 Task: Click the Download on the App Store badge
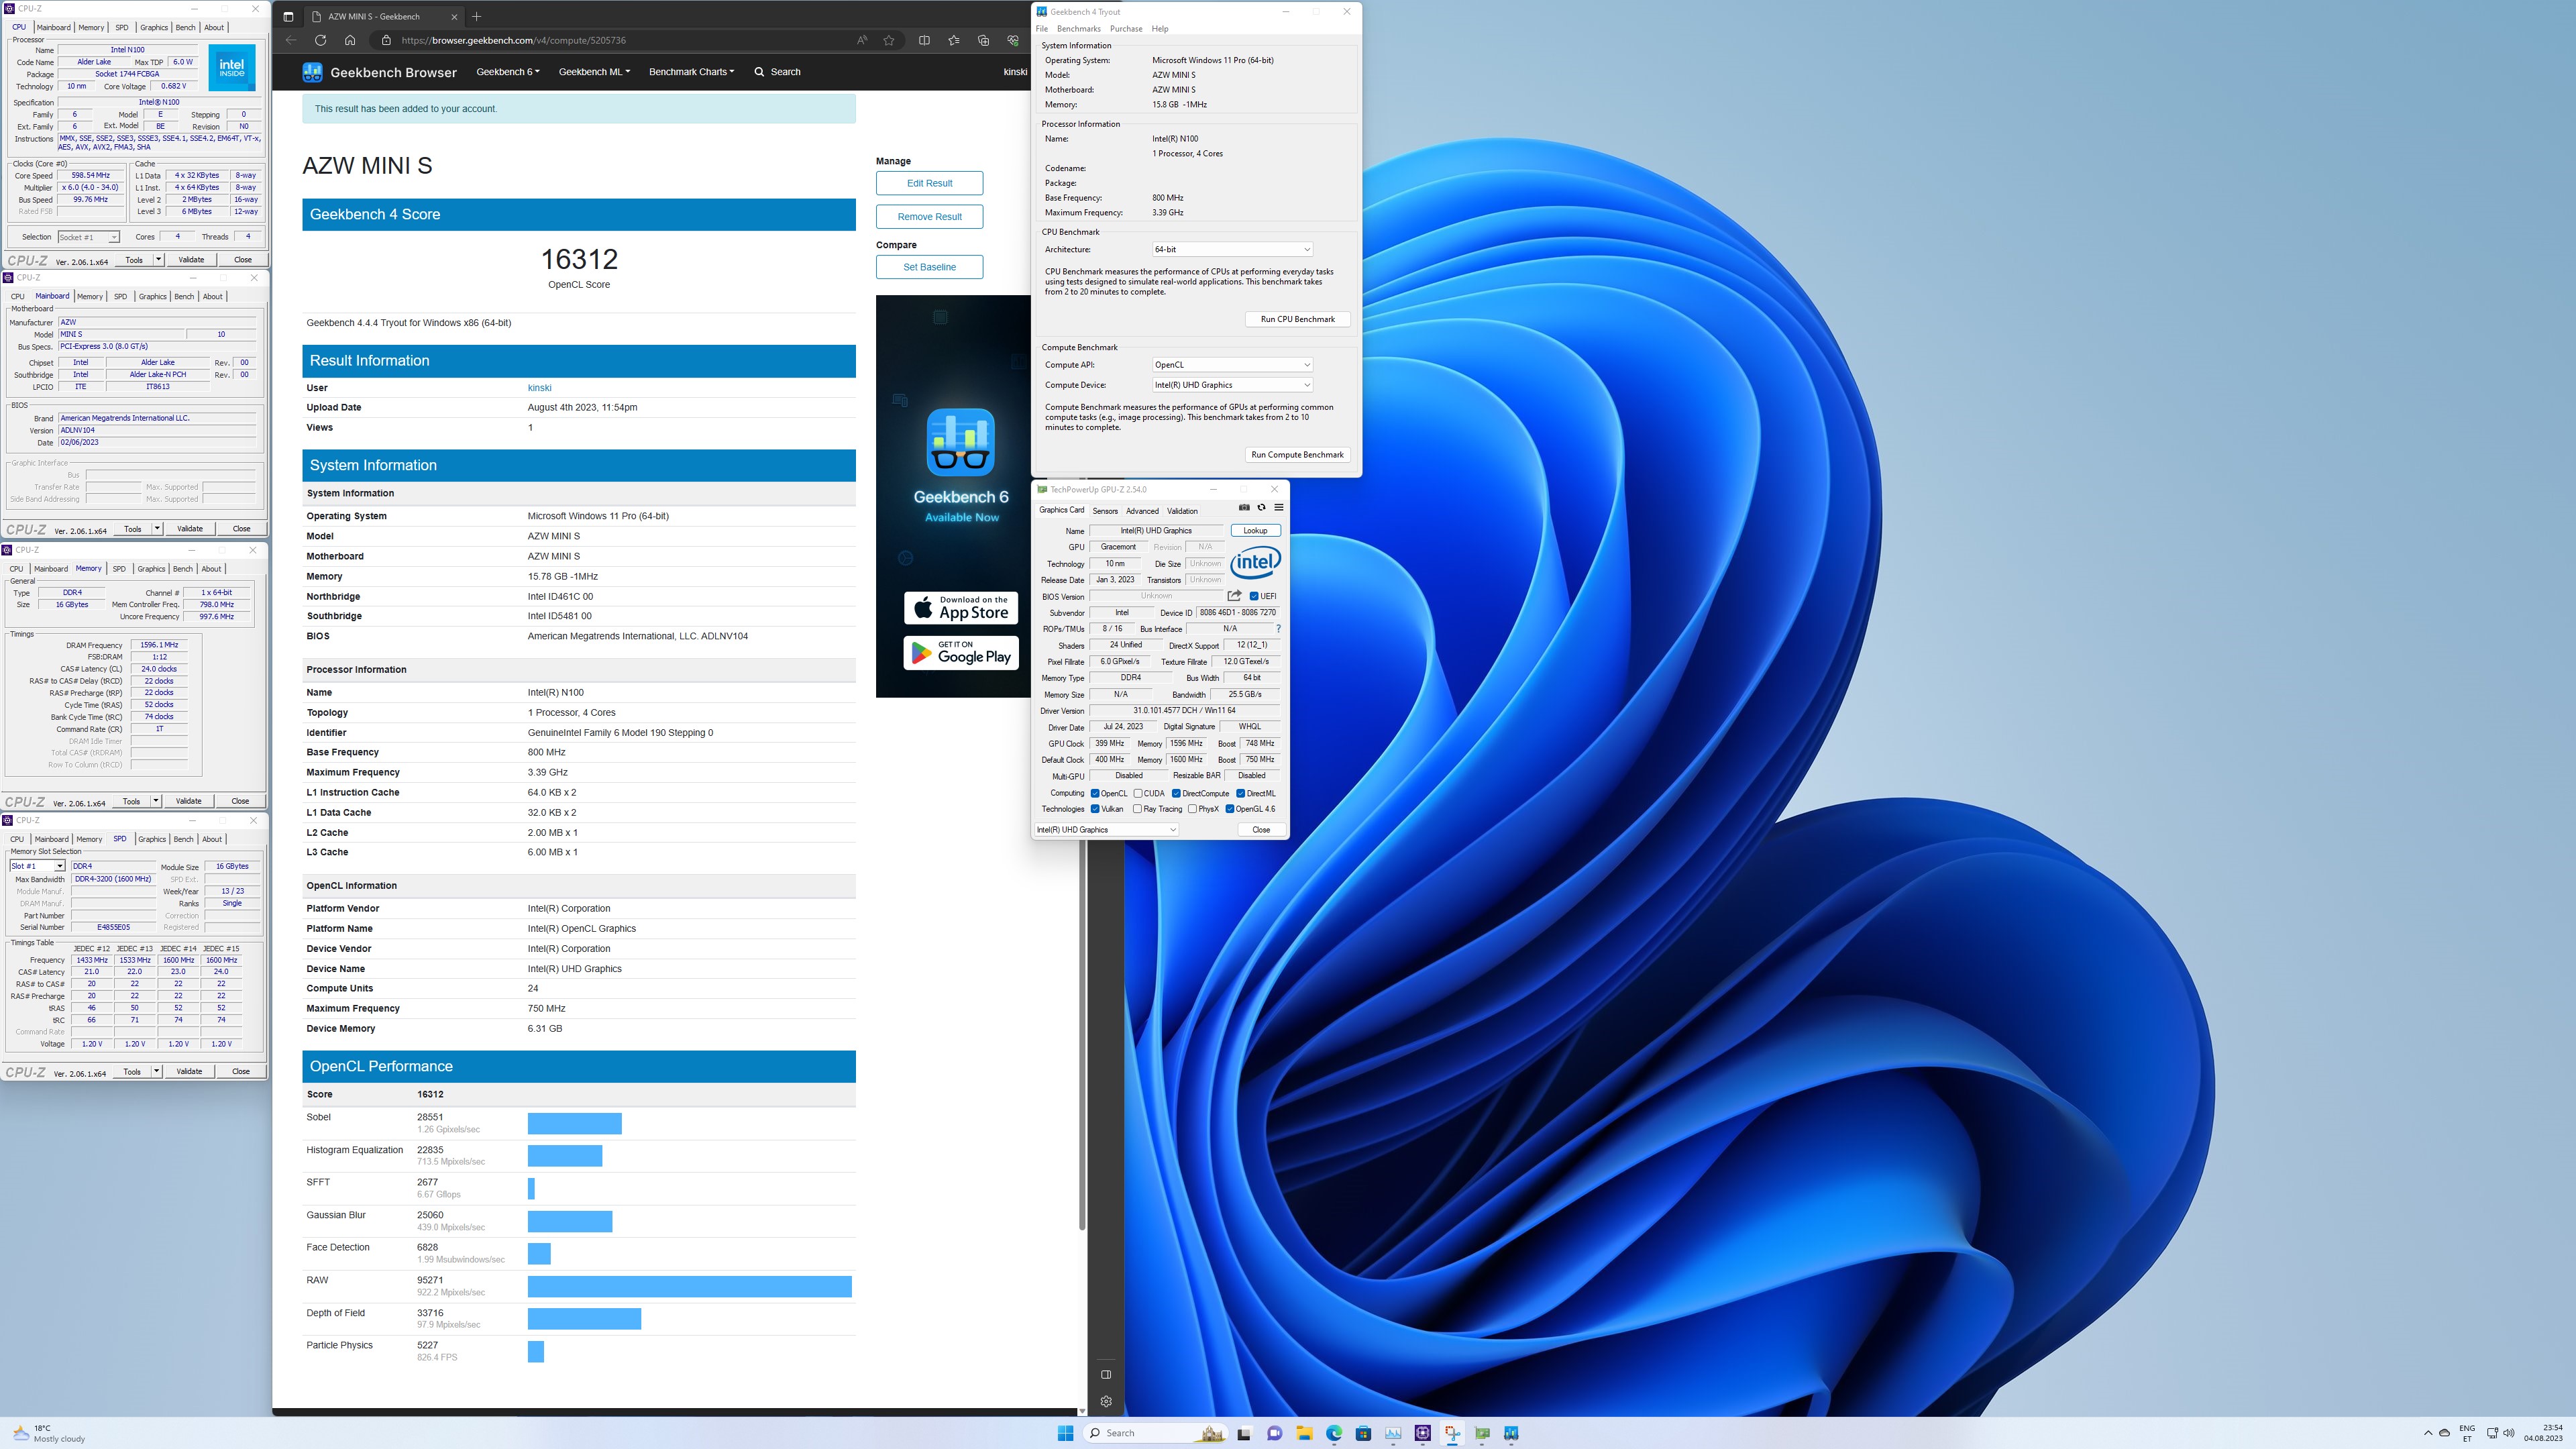pyautogui.click(x=961, y=608)
